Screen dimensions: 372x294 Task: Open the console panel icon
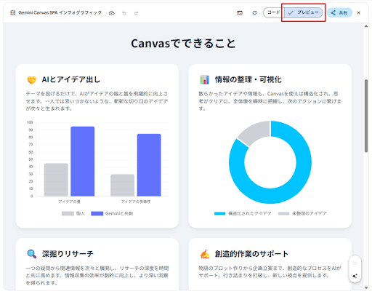240,13
